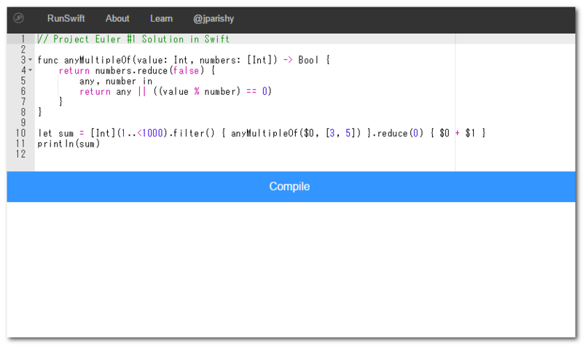
Task: Click the '.filter()' call on line 10
Action: click(192, 133)
